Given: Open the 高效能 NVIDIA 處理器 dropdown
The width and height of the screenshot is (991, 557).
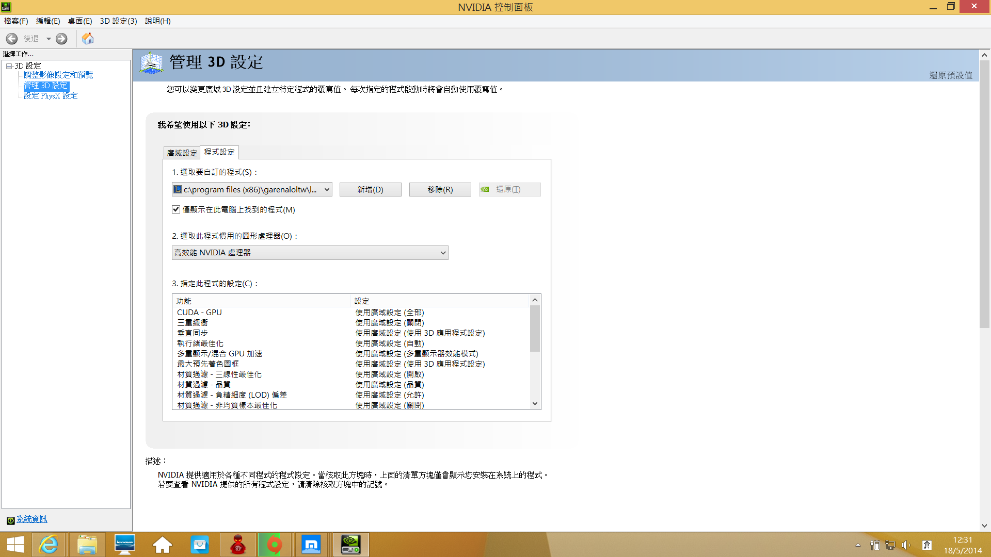Looking at the screenshot, I should pyautogui.click(x=310, y=253).
